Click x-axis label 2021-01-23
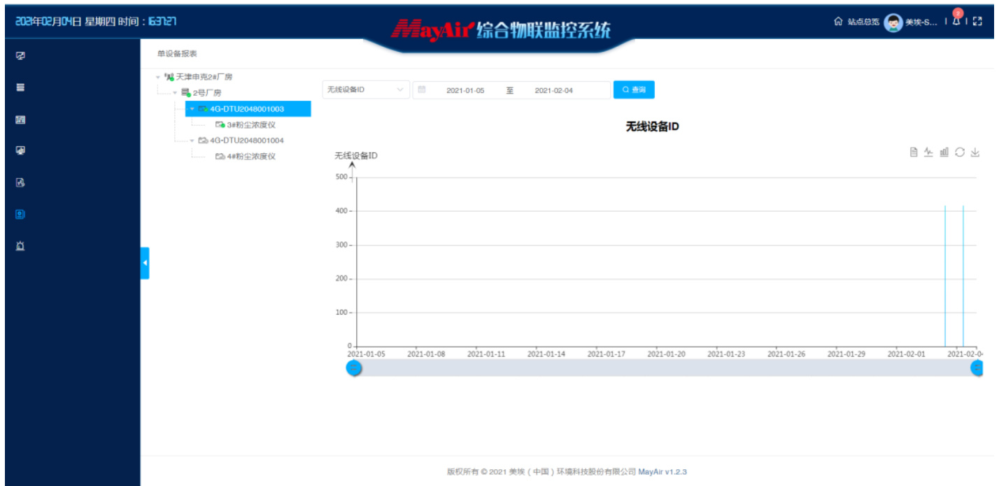 [727, 354]
